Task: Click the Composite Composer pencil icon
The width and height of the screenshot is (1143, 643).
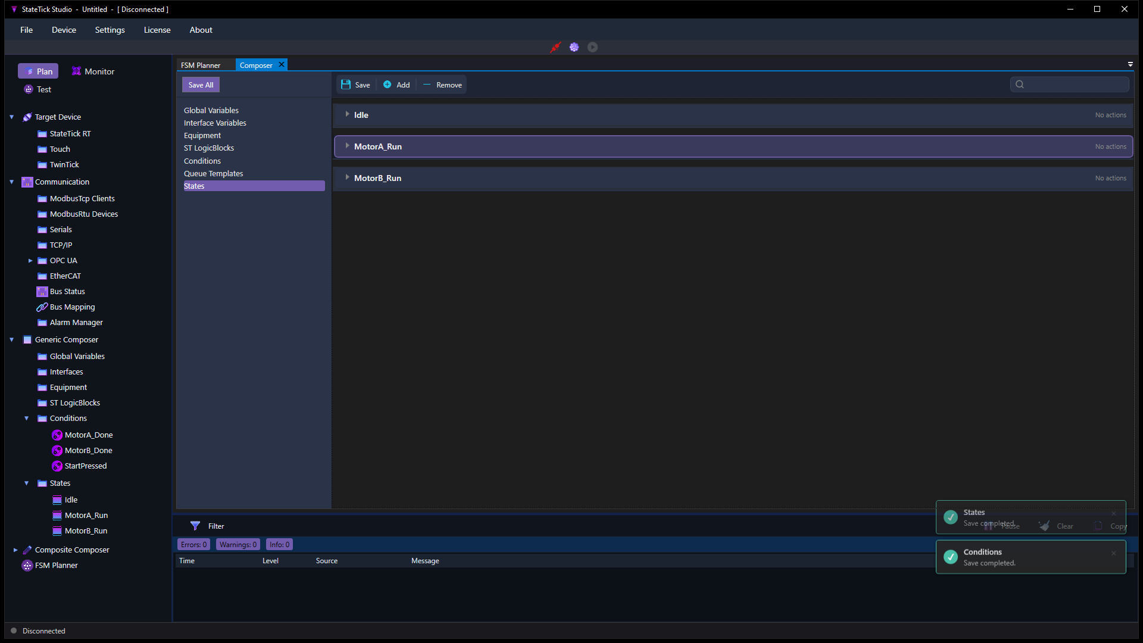Action: pyautogui.click(x=27, y=550)
